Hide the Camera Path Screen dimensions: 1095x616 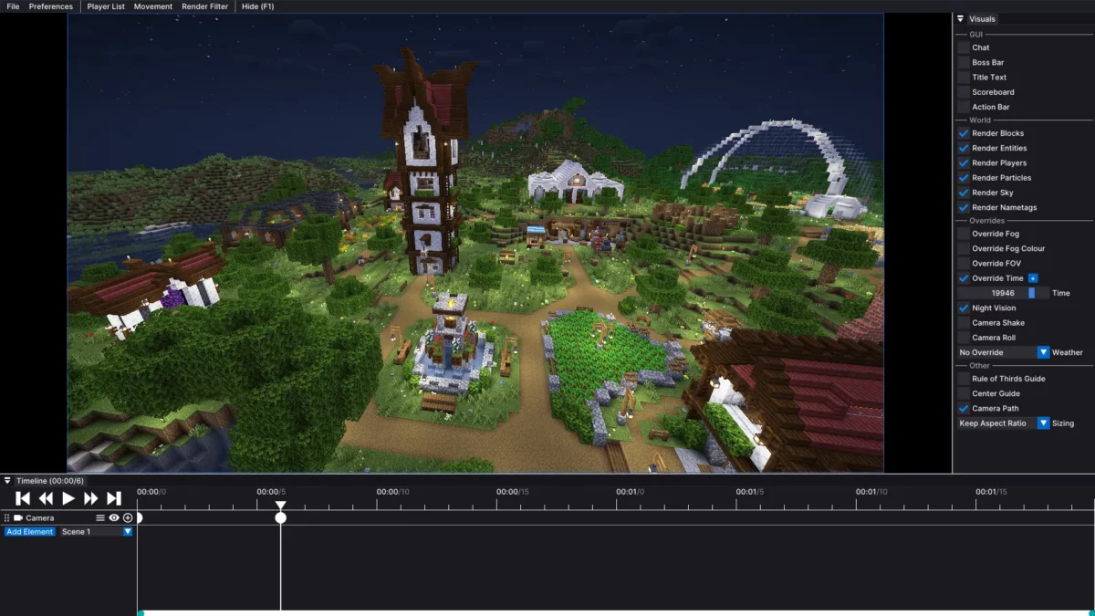pos(964,408)
